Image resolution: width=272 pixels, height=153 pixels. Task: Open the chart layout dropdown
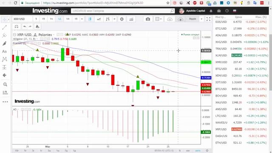(159, 19)
